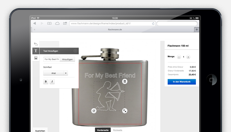
Task: Select the tag tool in sidebar
Action: click(36, 44)
